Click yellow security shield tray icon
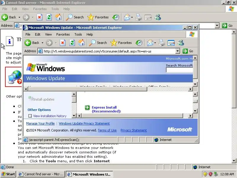This screenshot has width=237, height=178. (x=205, y=174)
